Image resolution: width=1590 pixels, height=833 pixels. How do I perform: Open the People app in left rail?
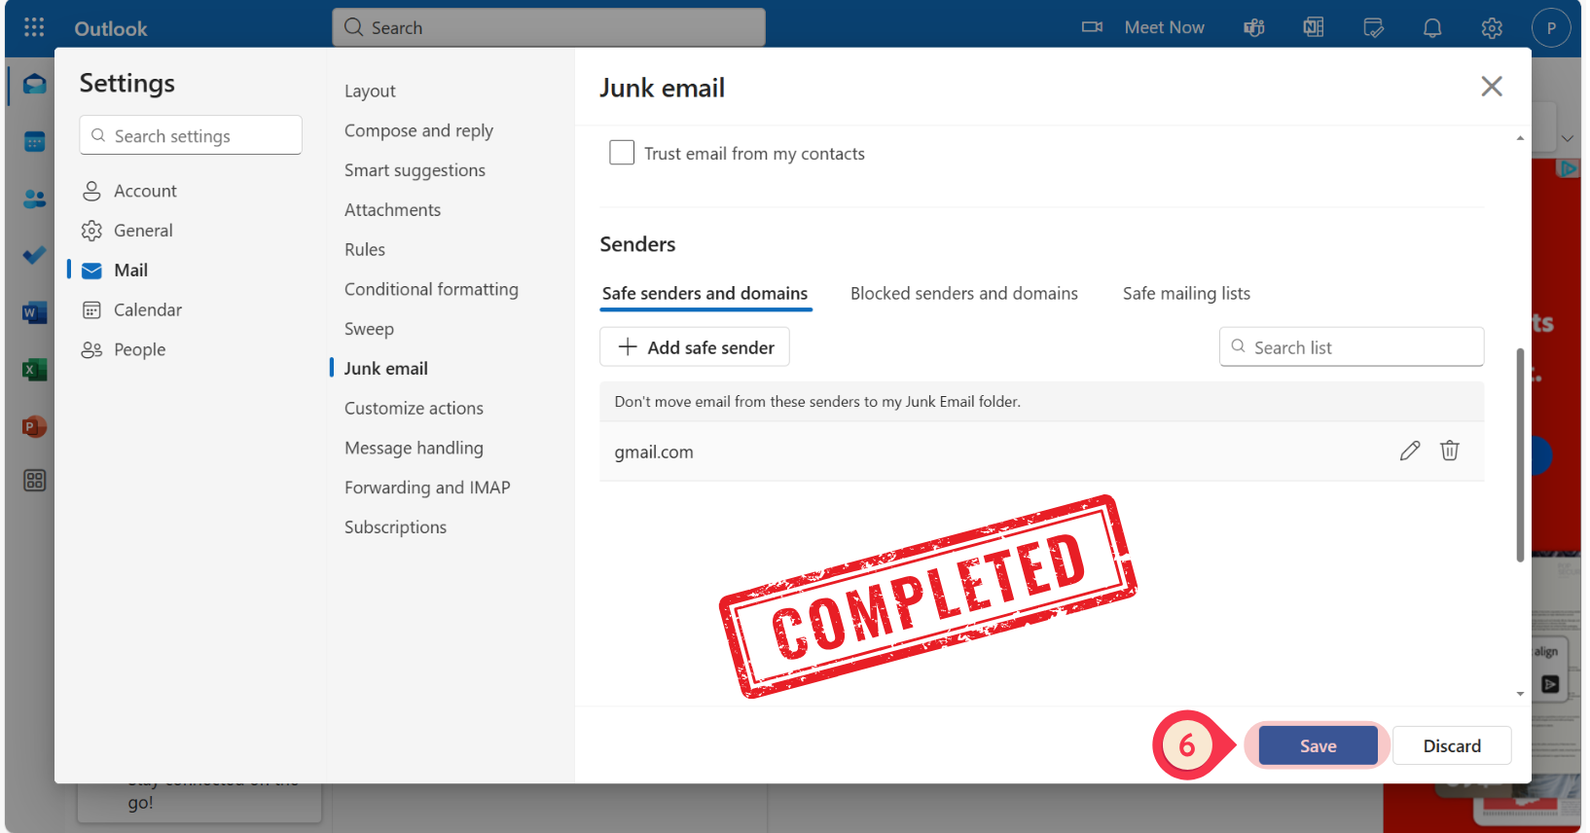(34, 199)
